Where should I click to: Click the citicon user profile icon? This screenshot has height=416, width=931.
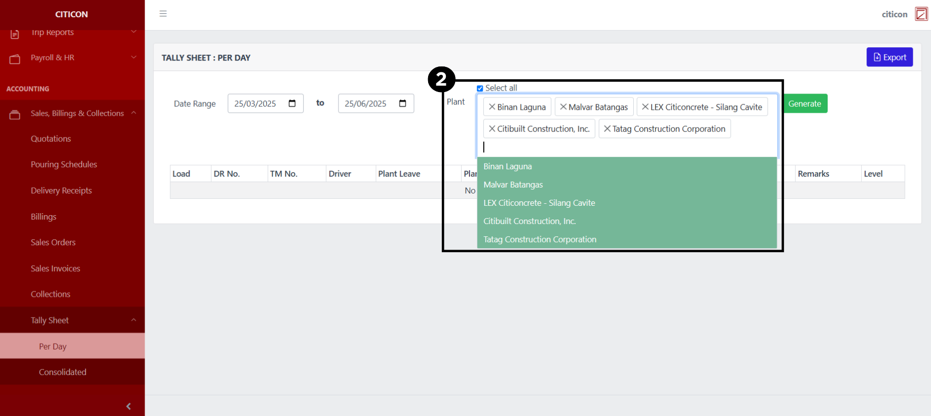pos(921,14)
